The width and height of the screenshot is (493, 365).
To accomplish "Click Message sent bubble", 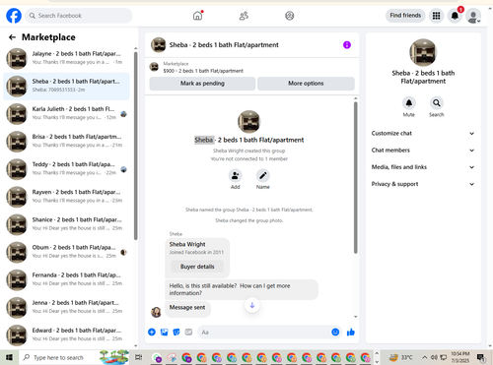I will coord(187,309).
